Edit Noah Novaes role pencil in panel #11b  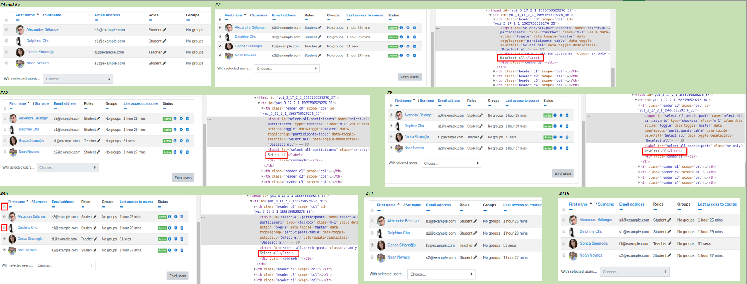[x=669, y=256]
